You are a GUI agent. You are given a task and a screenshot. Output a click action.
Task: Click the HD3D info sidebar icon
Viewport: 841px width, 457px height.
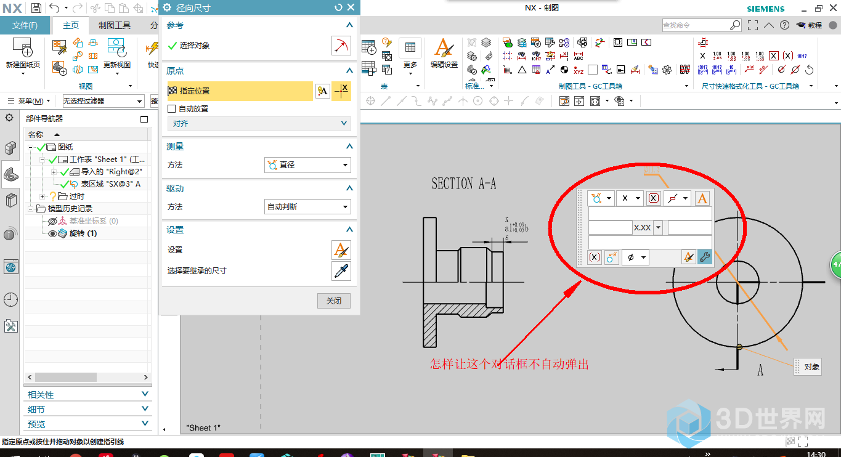click(x=10, y=235)
